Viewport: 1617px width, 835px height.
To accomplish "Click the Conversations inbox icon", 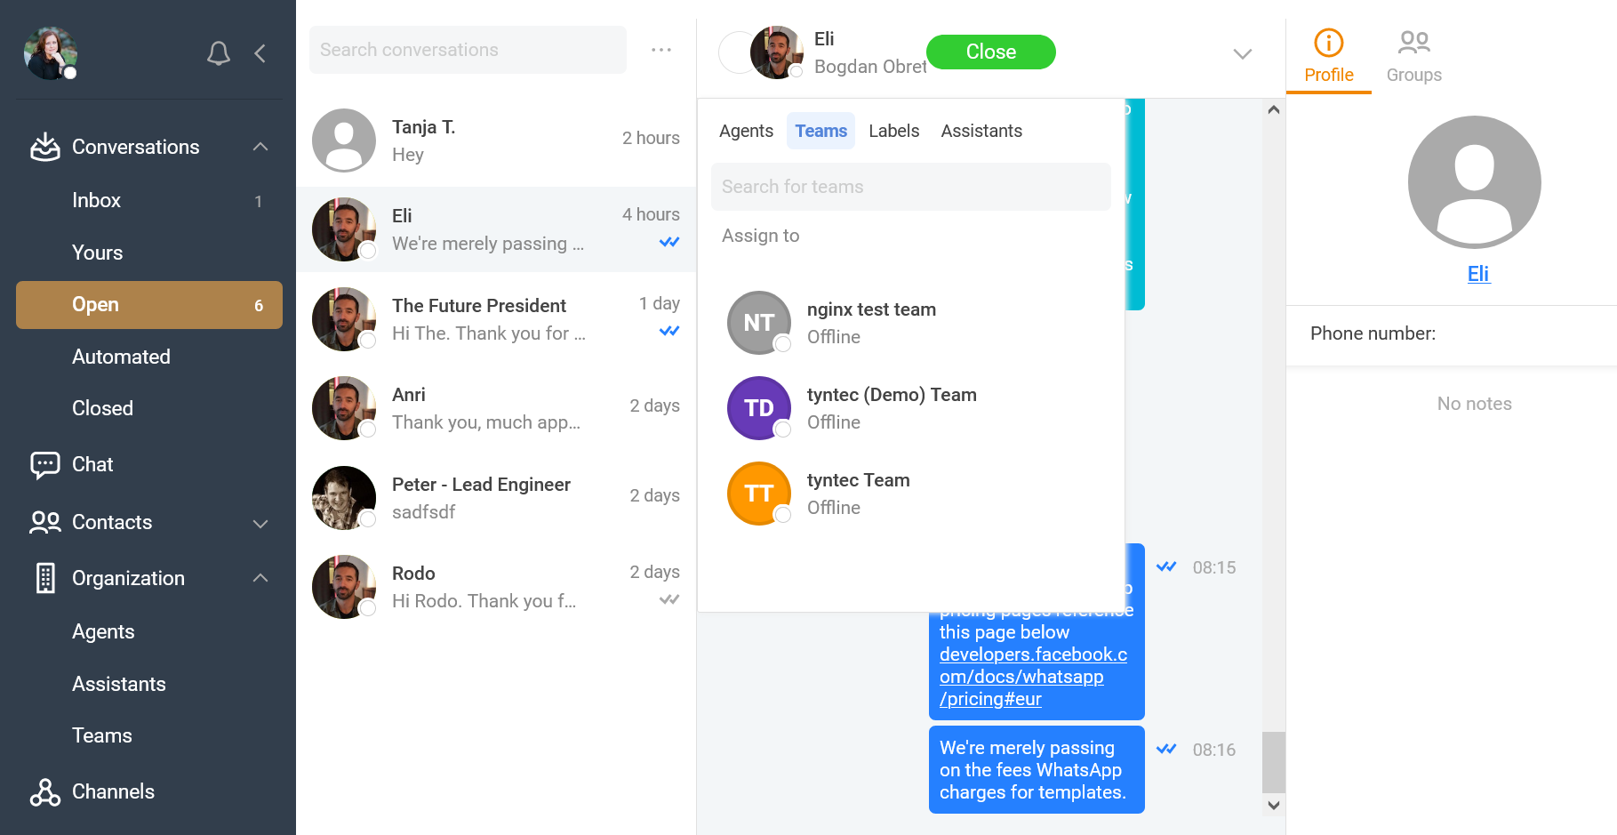I will click(45, 147).
